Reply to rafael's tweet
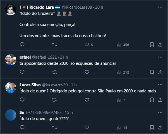Viewport: 168px width, 134px height. pos(22,72)
